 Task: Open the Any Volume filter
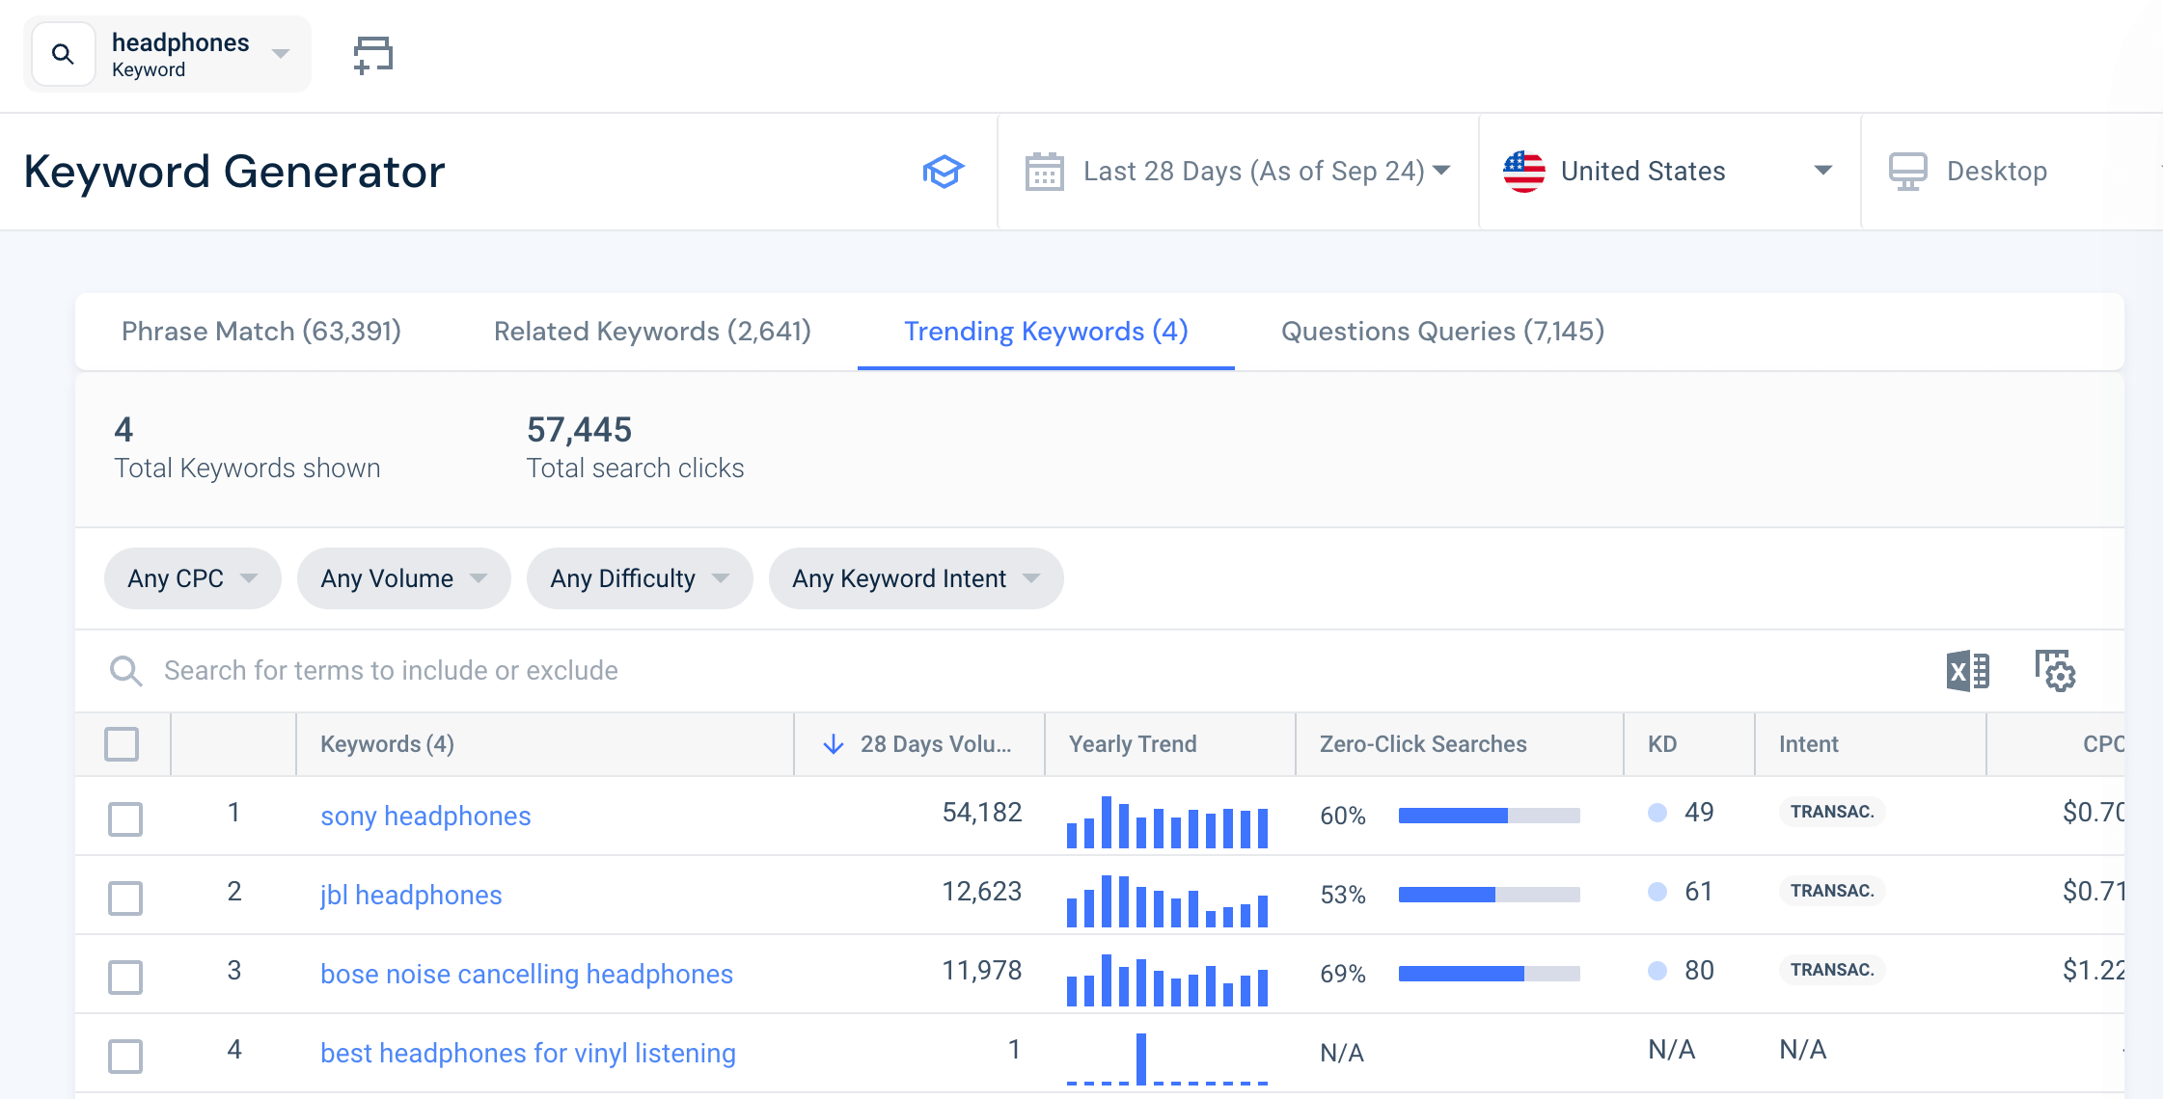(x=403, y=578)
